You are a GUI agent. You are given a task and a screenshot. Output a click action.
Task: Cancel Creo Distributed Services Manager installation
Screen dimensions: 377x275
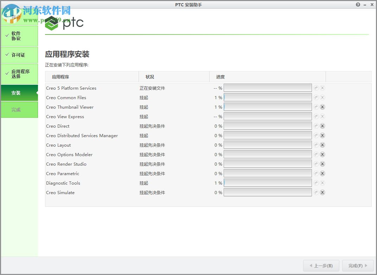(322, 135)
